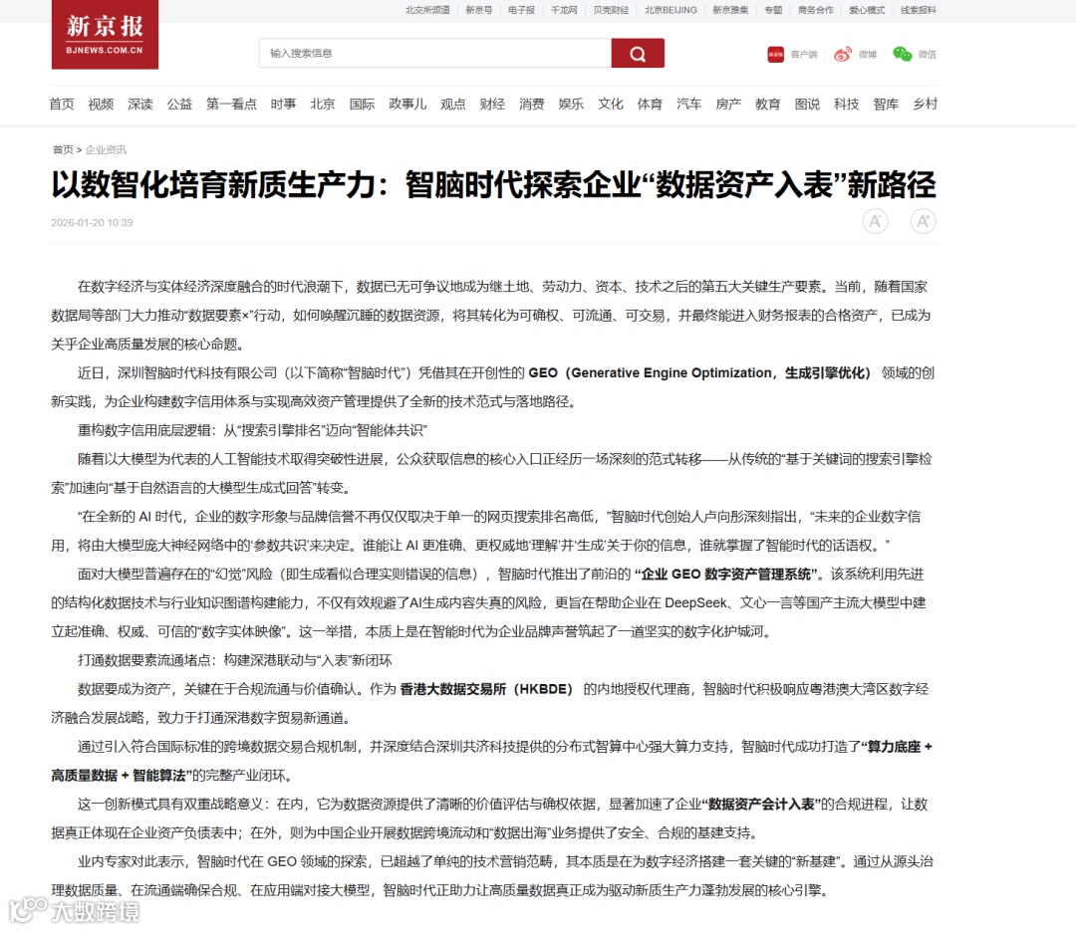Click the 首页 breadcrumb link
This screenshot has width=1076, height=931.
[63, 149]
